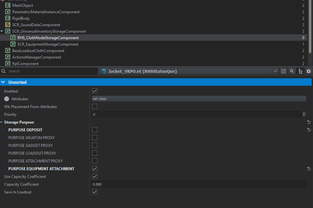Toggle the hierarchy tree view icon
The width and height of the screenshot is (313, 208).
coord(300,71)
